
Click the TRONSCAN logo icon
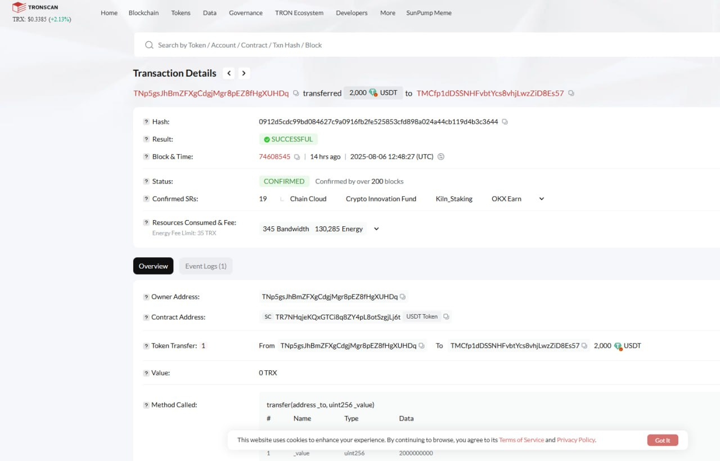[x=19, y=7]
